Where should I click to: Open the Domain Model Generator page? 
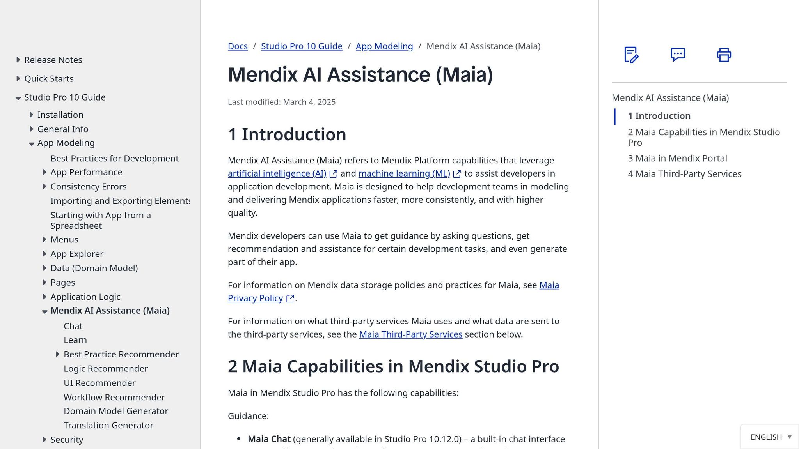coord(116,411)
